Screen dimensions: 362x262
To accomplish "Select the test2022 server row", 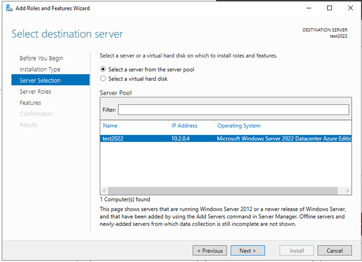I will [x=226, y=138].
